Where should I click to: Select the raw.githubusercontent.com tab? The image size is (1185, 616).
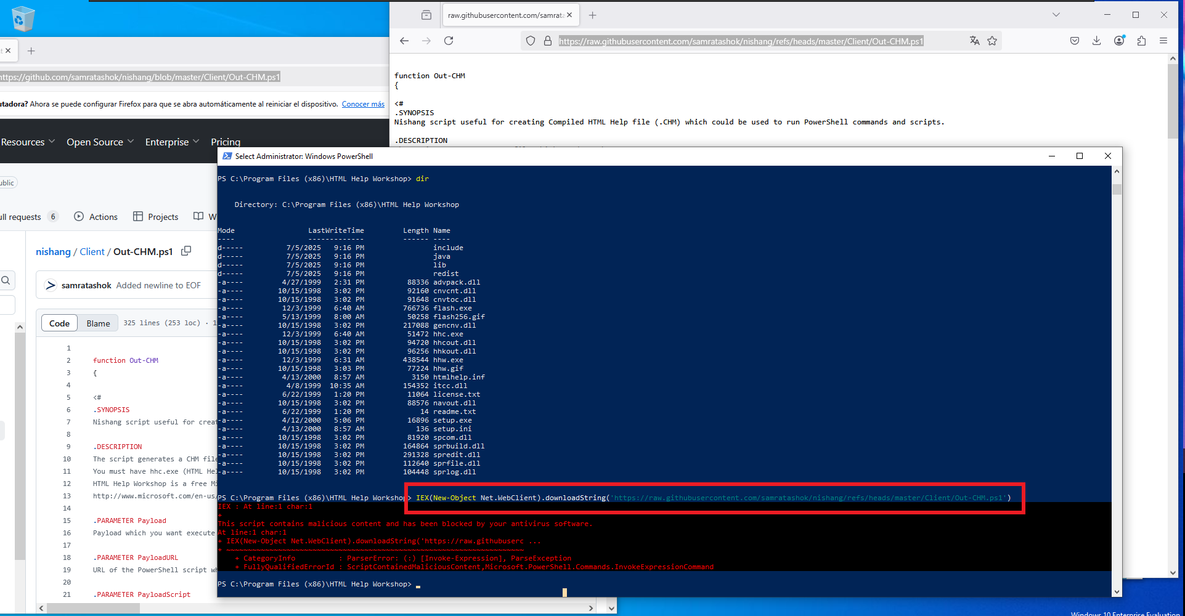click(x=505, y=15)
